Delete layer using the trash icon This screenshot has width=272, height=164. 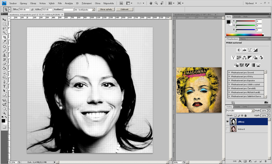(x=265, y=161)
